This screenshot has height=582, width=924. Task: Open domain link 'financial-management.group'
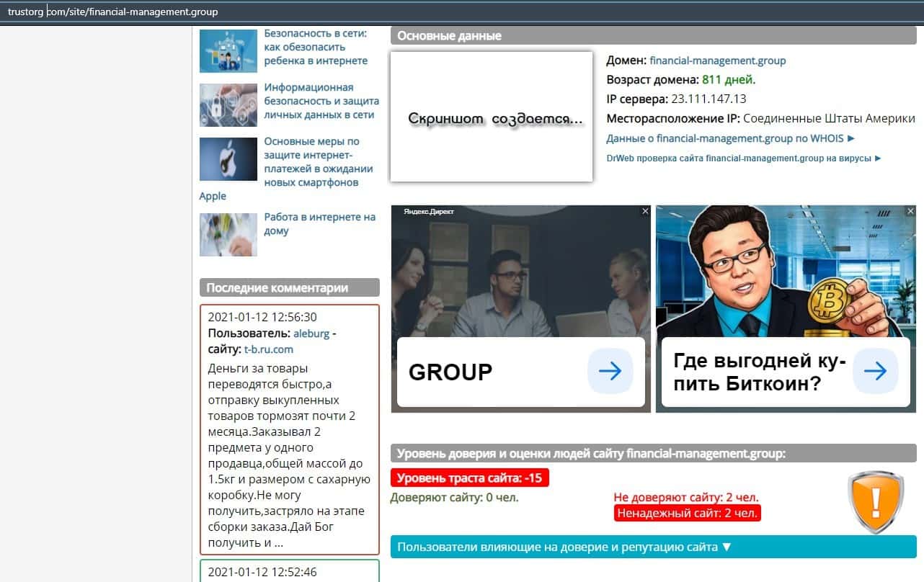click(x=718, y=61)
